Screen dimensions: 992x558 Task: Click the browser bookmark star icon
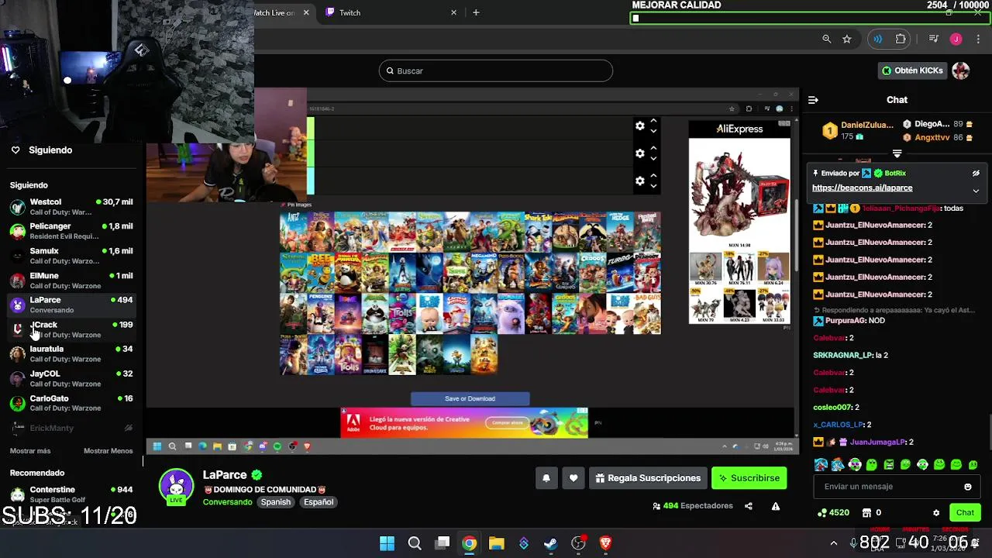(x=847, y=39)
